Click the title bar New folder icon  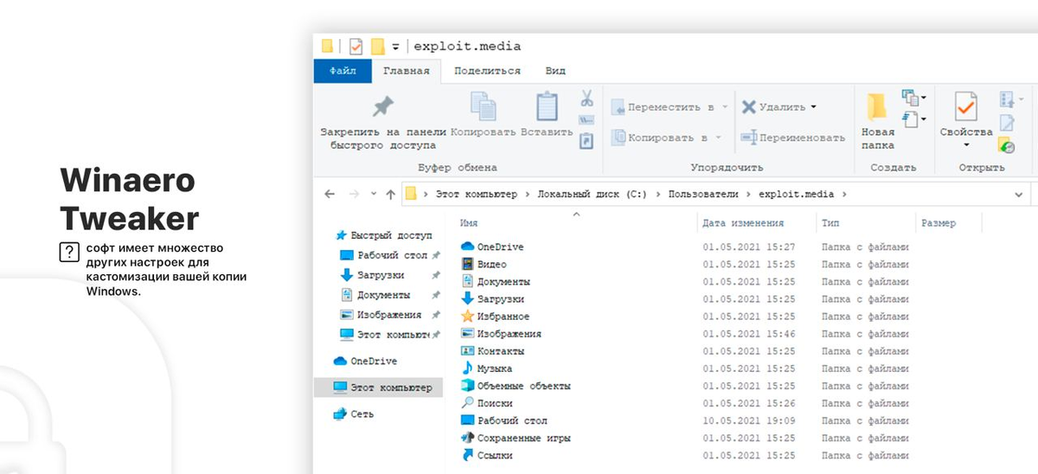(378, 46)
